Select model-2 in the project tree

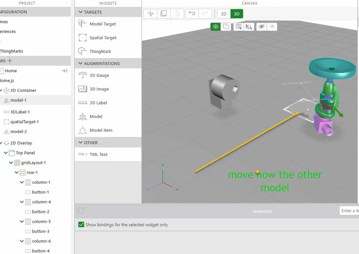click(x=19, y=131)
